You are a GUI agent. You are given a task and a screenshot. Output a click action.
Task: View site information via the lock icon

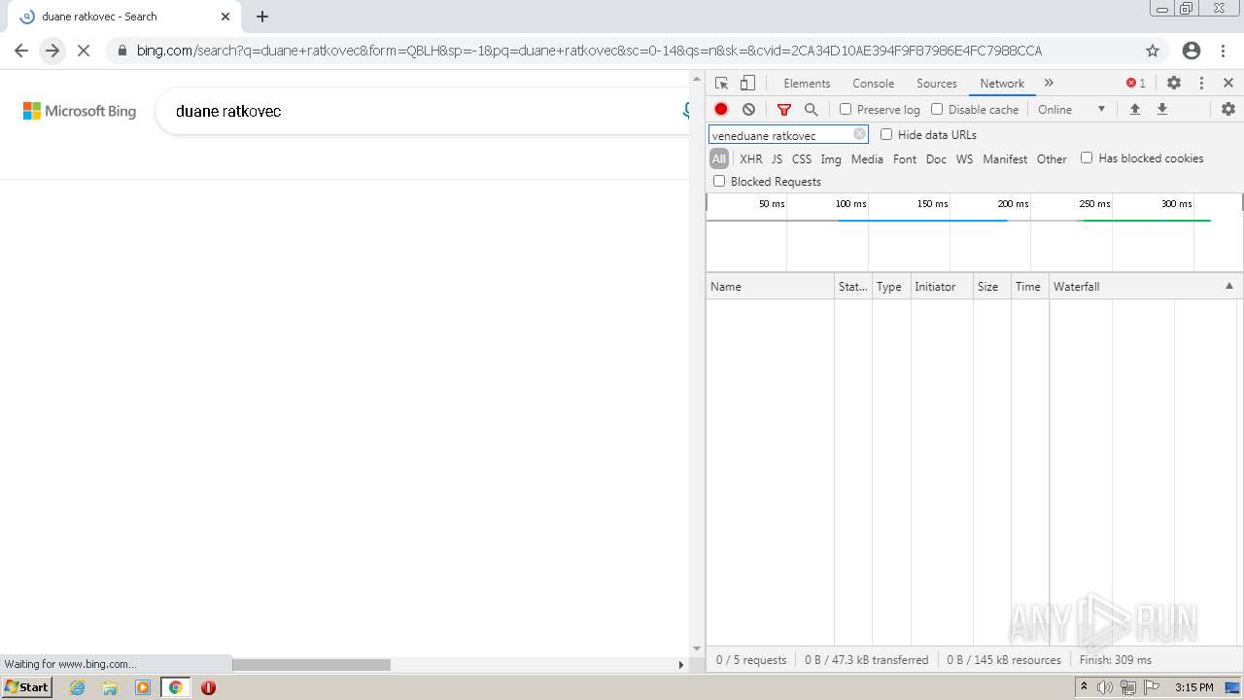[121, 51]
